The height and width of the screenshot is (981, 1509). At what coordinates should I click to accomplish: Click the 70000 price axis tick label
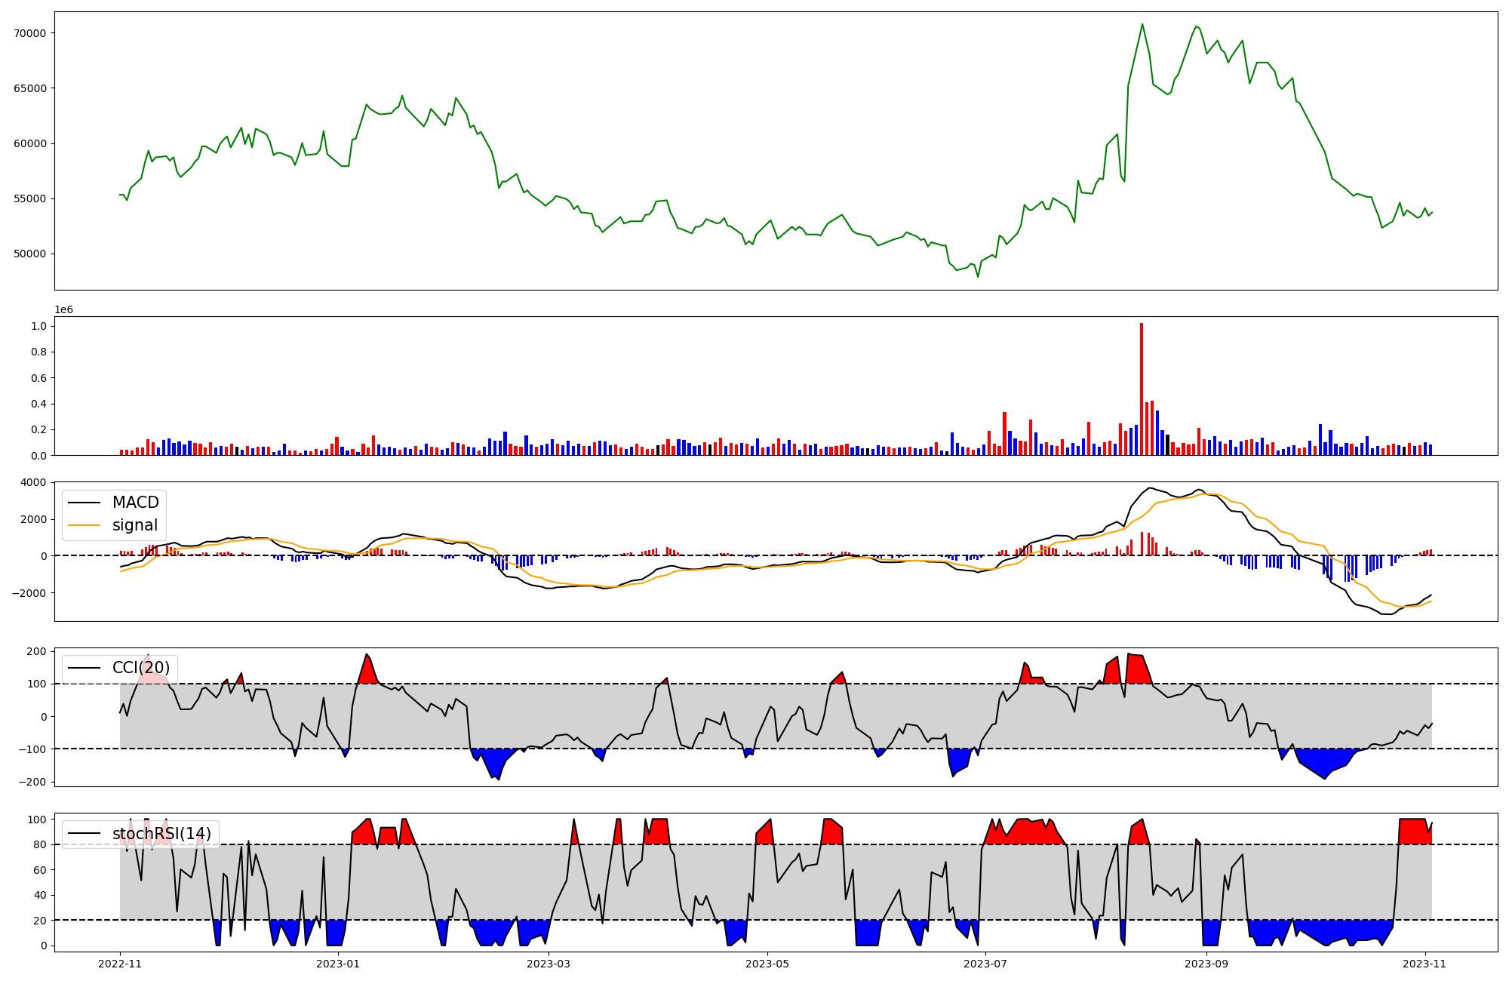click(x=29, y=33)
